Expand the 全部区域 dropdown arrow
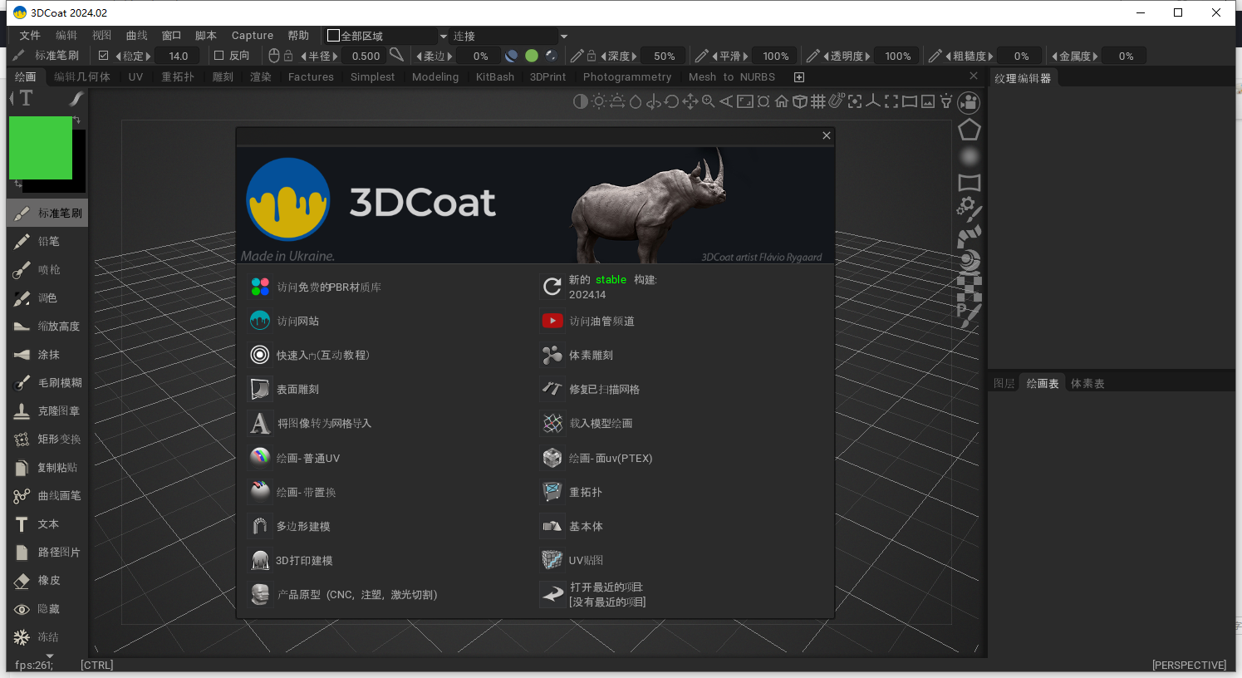Screen dimensions: 1242x678 tap(443, 37)
